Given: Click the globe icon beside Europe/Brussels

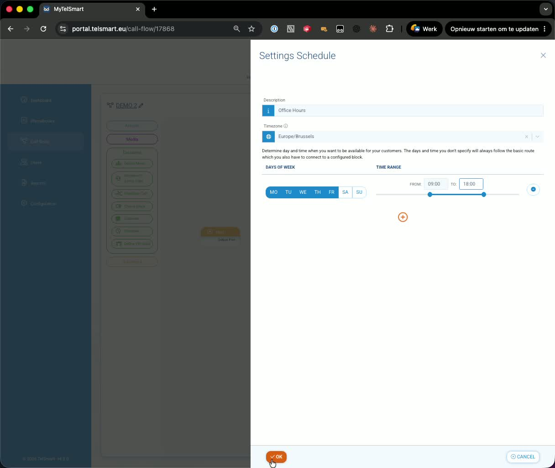Looking at the screenshot, I should (268, 137).
